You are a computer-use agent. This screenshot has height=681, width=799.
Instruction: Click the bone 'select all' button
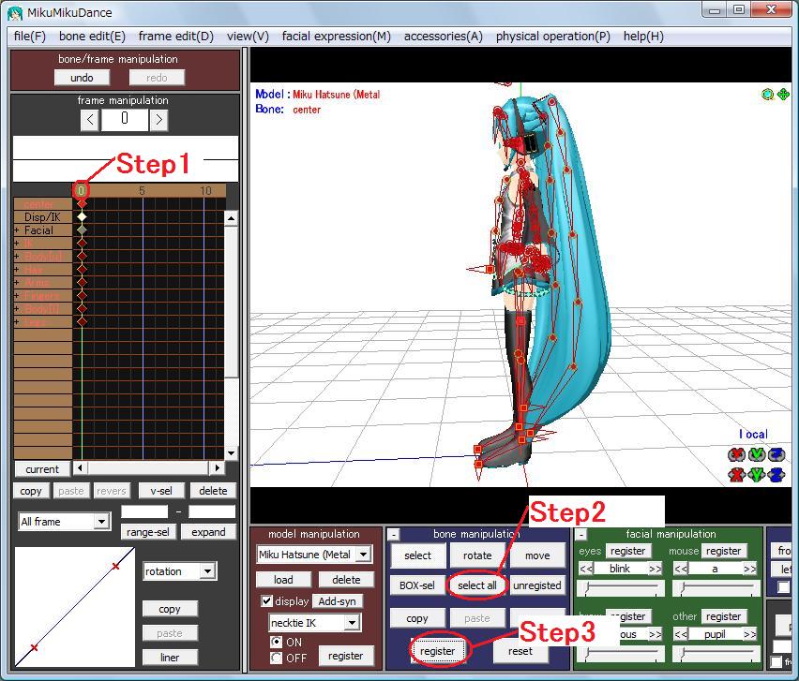click(x=477, y=585)
